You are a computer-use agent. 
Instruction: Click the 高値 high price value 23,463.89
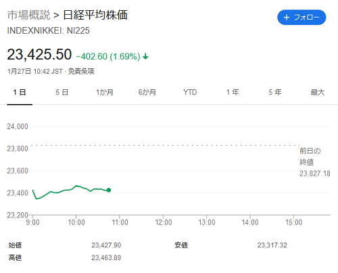click(106, 257)
